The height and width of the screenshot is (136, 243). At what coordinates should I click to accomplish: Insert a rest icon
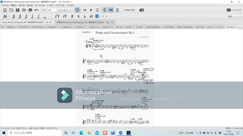click(x=65, y=16)
